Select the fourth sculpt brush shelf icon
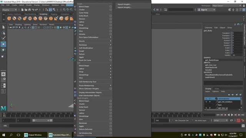Image resolution: width=246 pixels, height=138 pixels. point(25,18)
